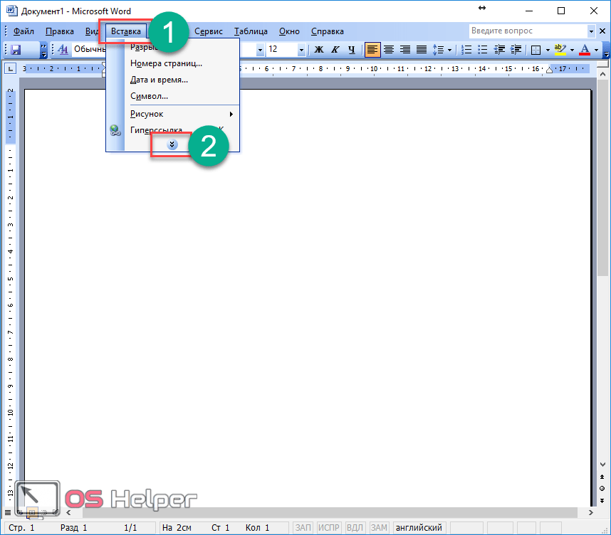This screenshot has width=611, height=535.
Task: Click the Save floppy disk icon
Action: [x=15, y=50]
